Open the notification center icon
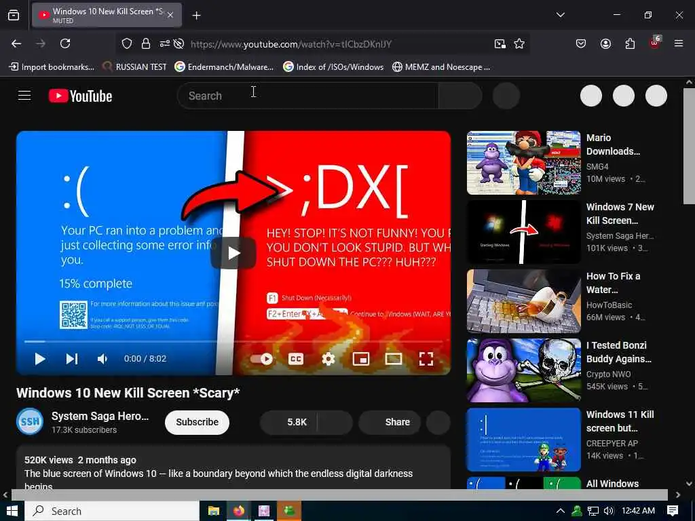Viewport: 695px width, 521px height. 673,511
